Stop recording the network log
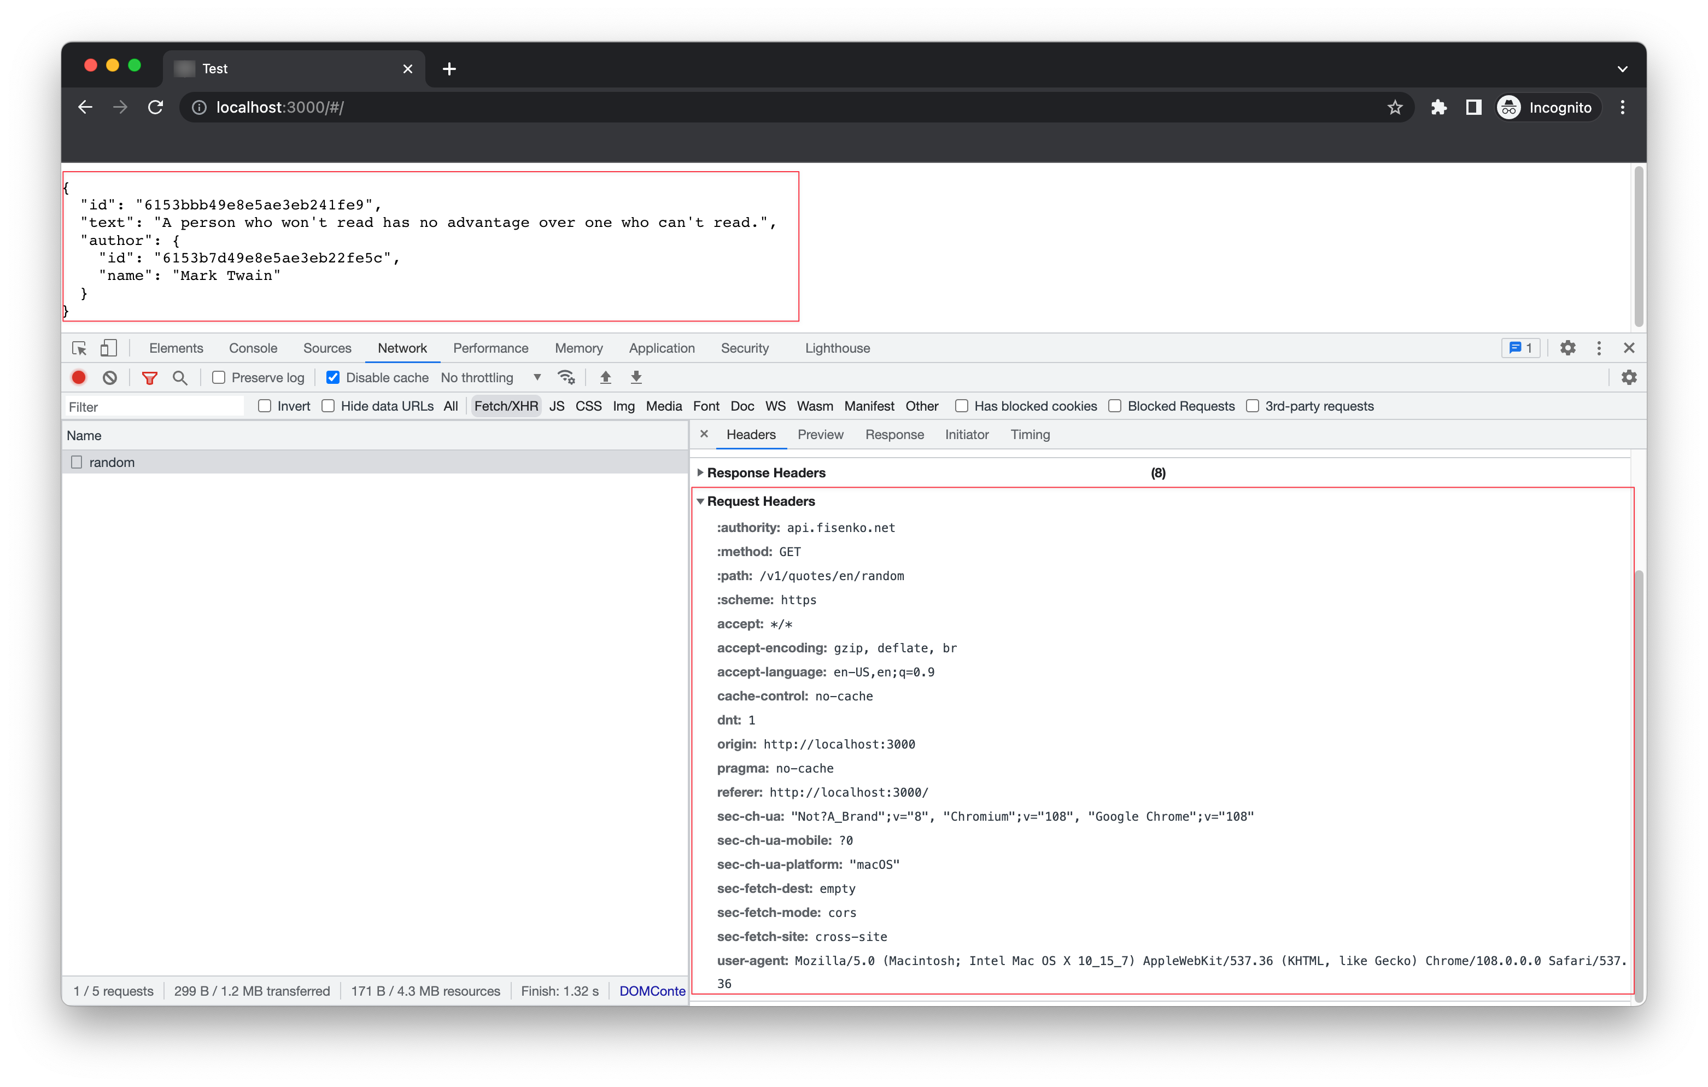This screenshot has width=1708, height=1087. click(79, 377)
